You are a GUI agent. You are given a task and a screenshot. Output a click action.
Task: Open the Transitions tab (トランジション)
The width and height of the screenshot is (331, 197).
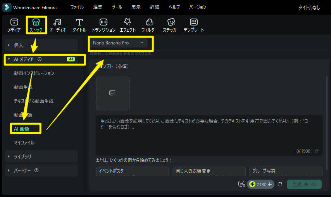(103, 25)
